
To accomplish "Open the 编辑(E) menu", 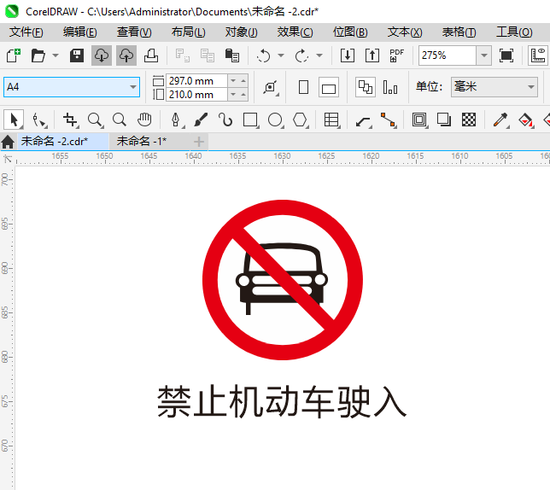I will pos(80,32).
